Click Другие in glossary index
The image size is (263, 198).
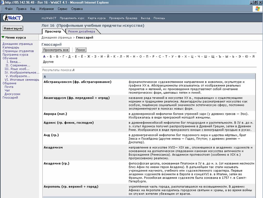pos(48,62)
